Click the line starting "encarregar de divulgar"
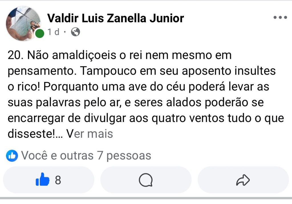The image size is (292, 204). pos(146,118)
